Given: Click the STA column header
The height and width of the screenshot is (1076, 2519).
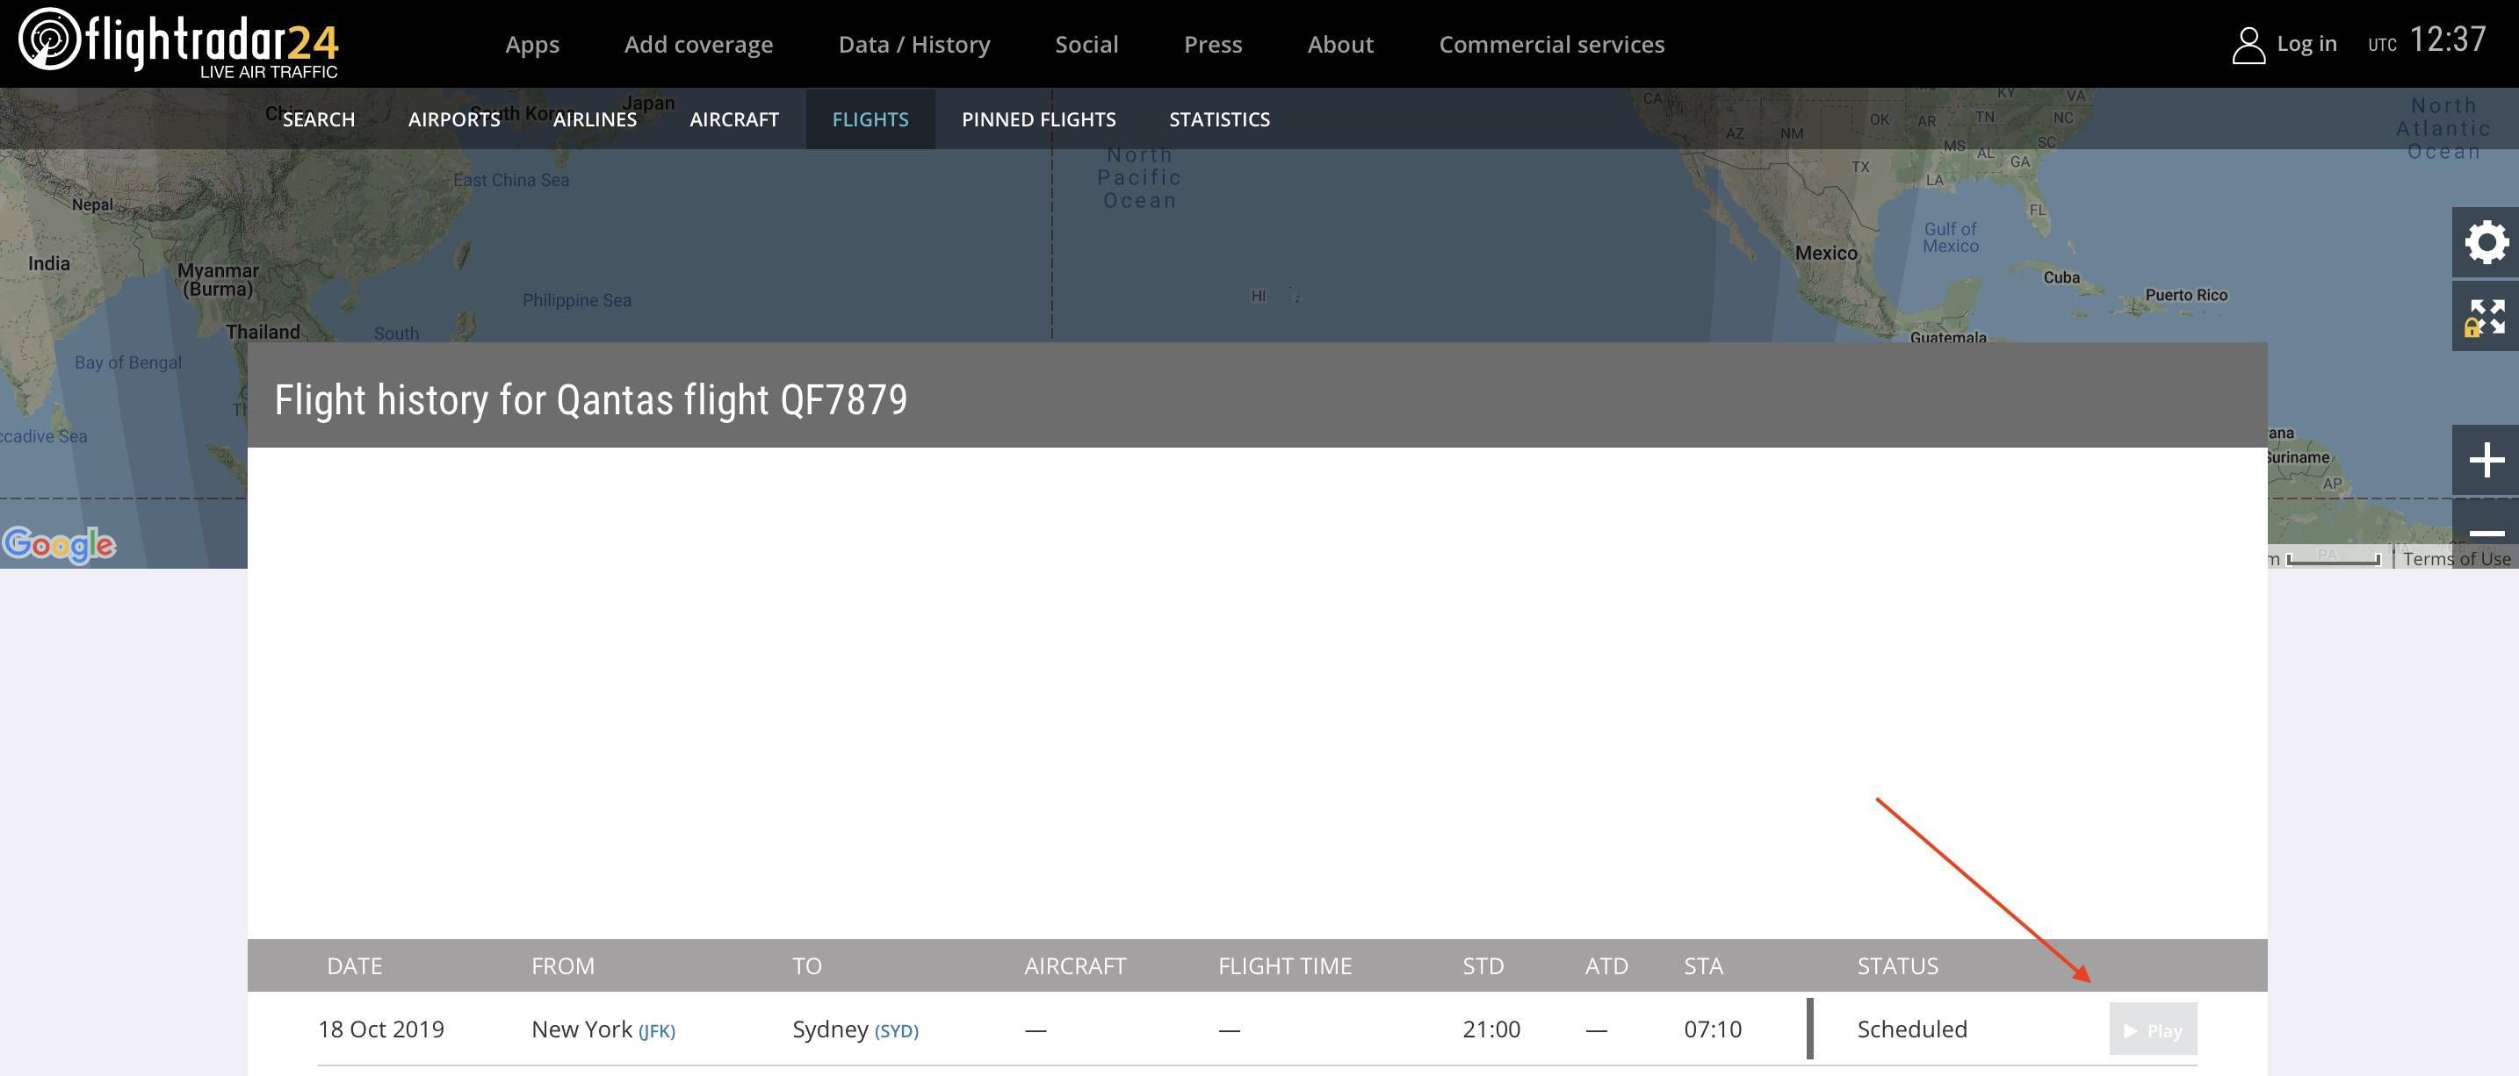Looking at the screenshot, I should click(x=1702, y=965).
